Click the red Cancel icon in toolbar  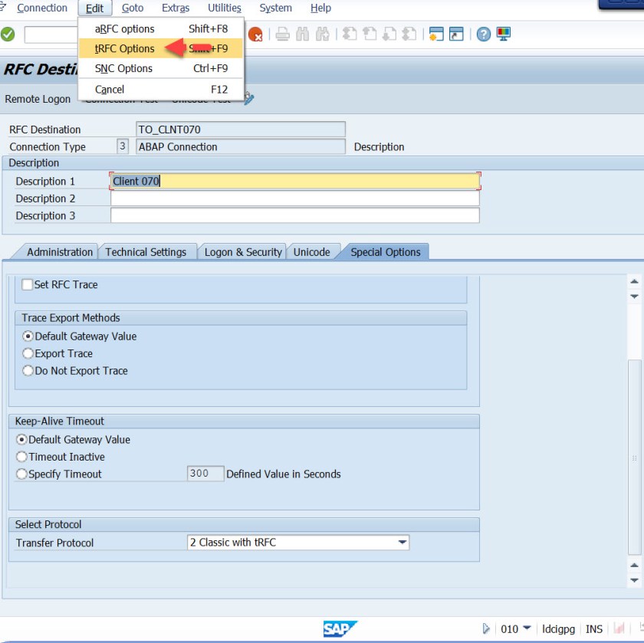click(x=255, y=34)
